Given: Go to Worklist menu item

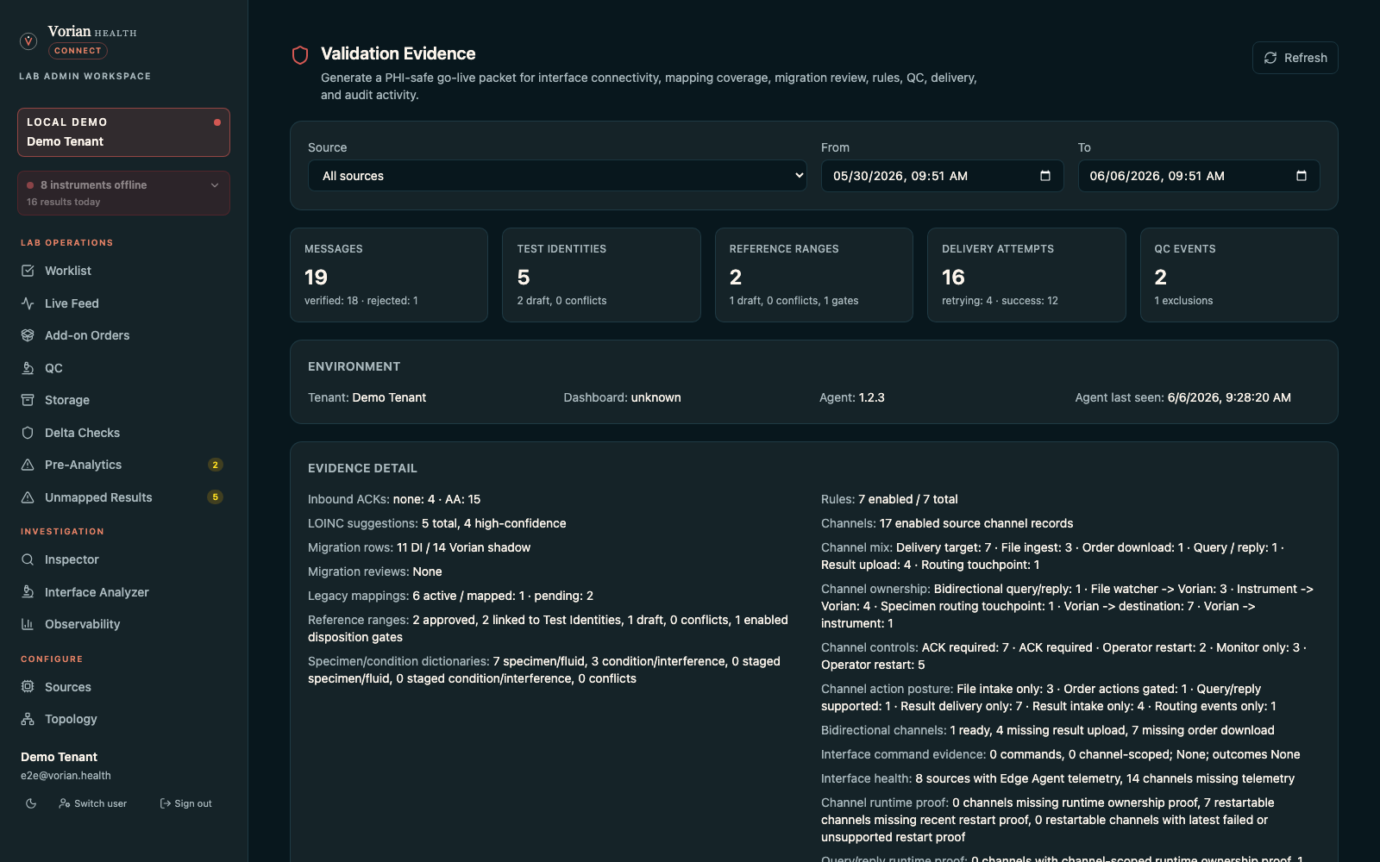Looking at the screenshot, I should 122,271.
